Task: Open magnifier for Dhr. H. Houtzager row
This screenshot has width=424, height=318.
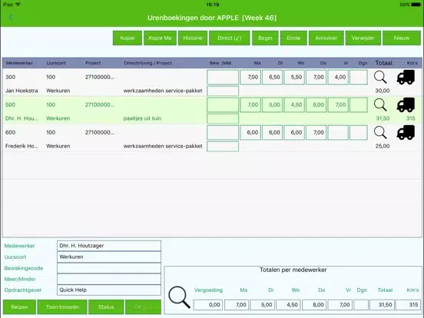Action: coord(380,105)
